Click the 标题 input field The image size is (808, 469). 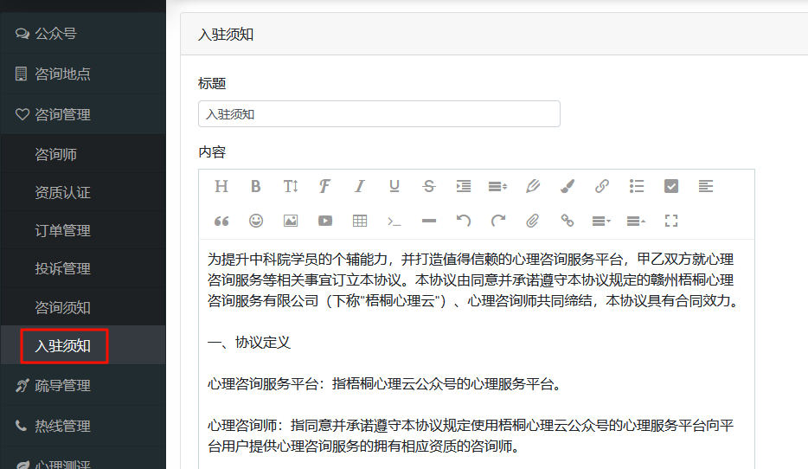coord(379,114)
